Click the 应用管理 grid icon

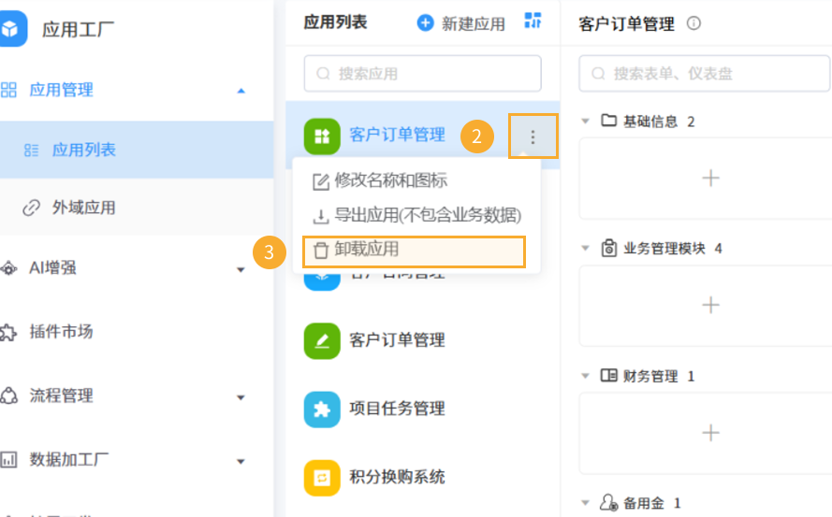click(x=8, y=90)
